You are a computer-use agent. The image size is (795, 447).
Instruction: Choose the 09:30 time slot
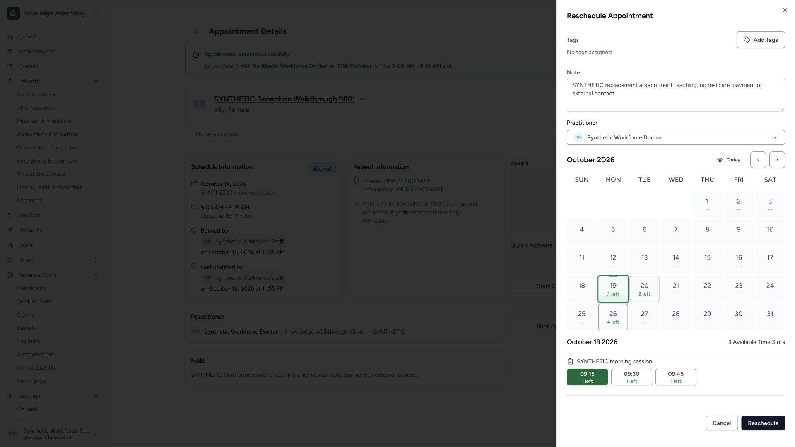(x=631, y=377)
